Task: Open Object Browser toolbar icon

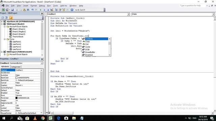Action: [64, 10]
